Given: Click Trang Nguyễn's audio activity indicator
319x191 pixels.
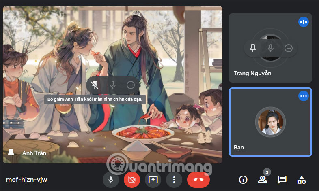Looking at the screenshot, I should [304, 22].
